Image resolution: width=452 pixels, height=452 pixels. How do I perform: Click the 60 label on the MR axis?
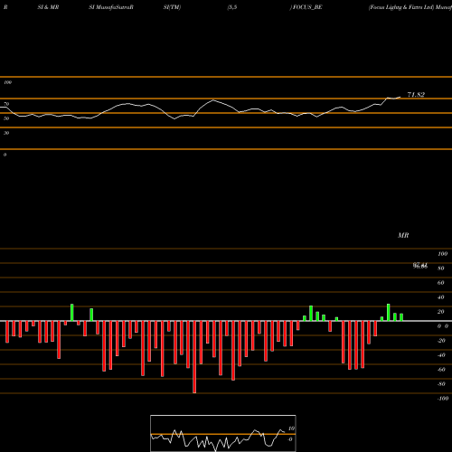tap(441, 283)
